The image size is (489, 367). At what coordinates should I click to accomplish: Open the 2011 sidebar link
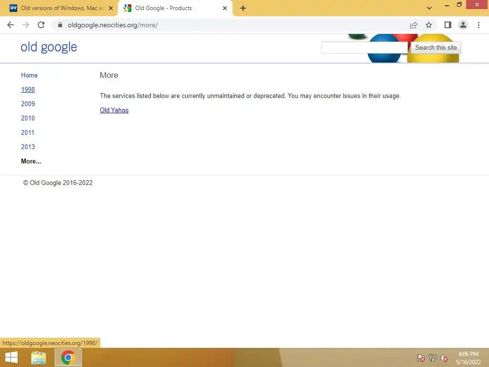click(27, 133)
